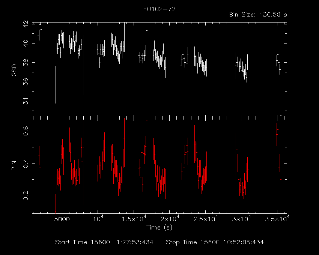
Task: Click the 5000 tick label on time axis
Action: pyautogui.click(x=62, y=219)
